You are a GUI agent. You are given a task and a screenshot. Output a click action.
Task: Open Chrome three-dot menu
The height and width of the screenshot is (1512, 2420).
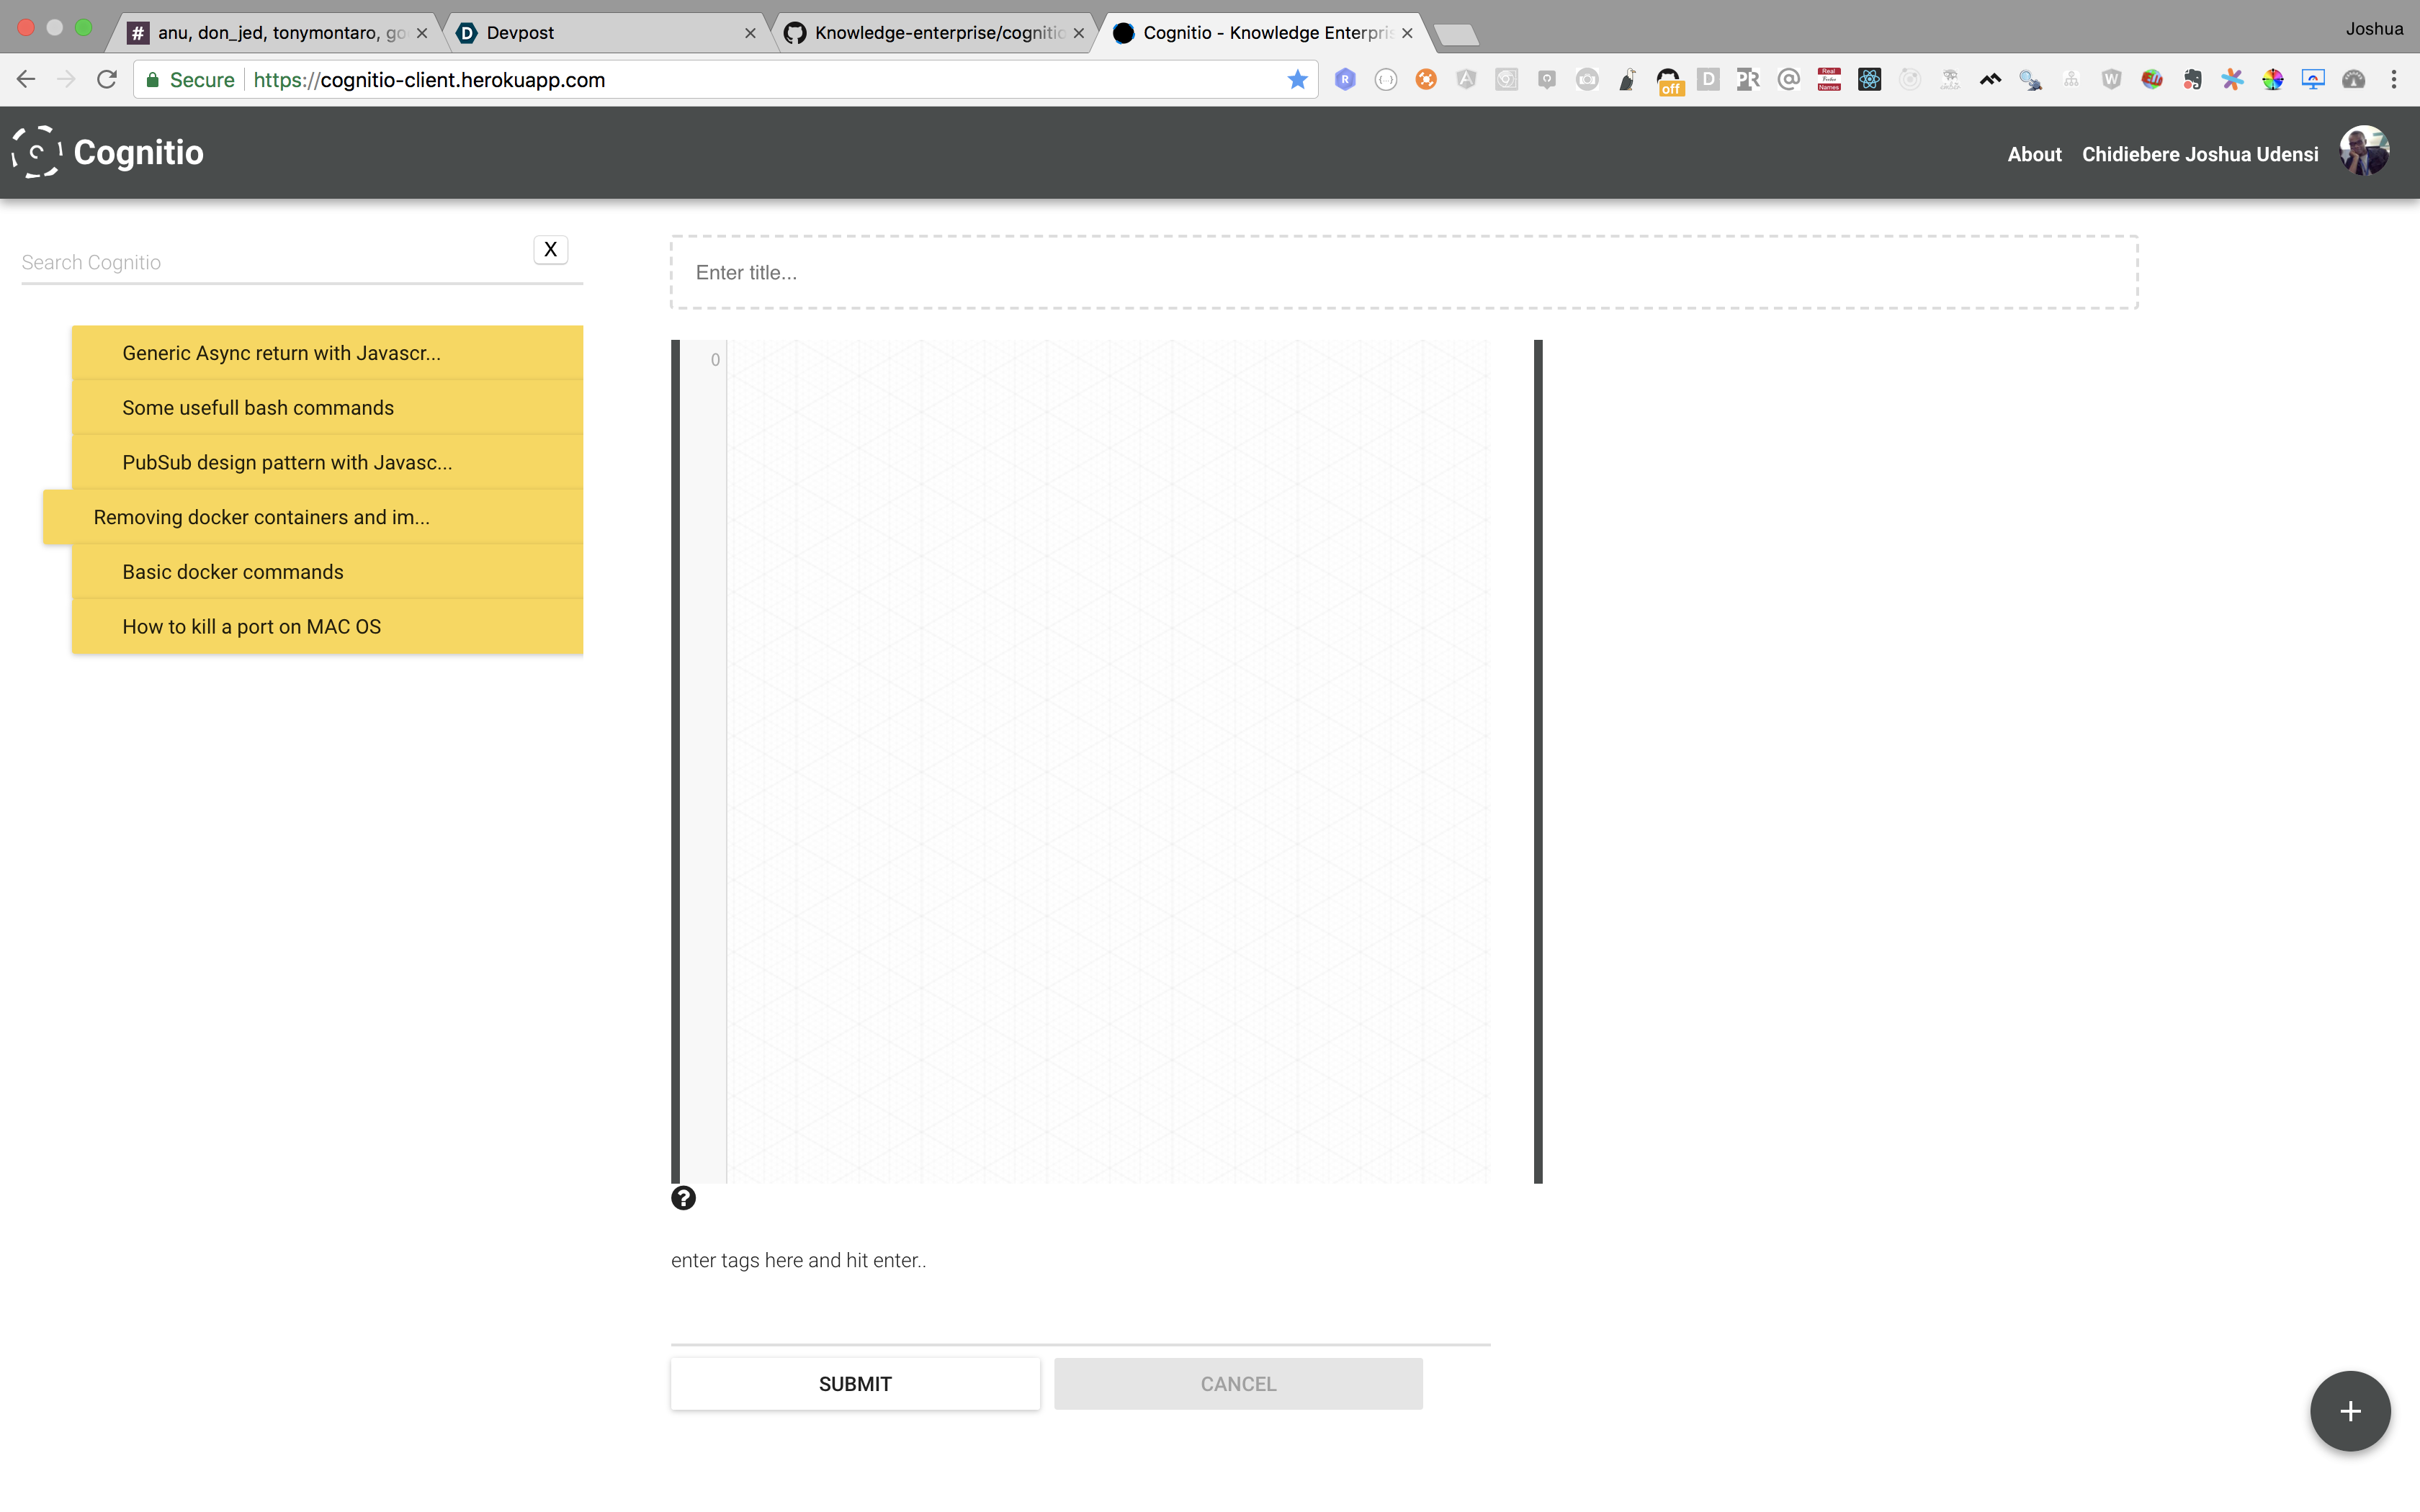pos(2393,80)
